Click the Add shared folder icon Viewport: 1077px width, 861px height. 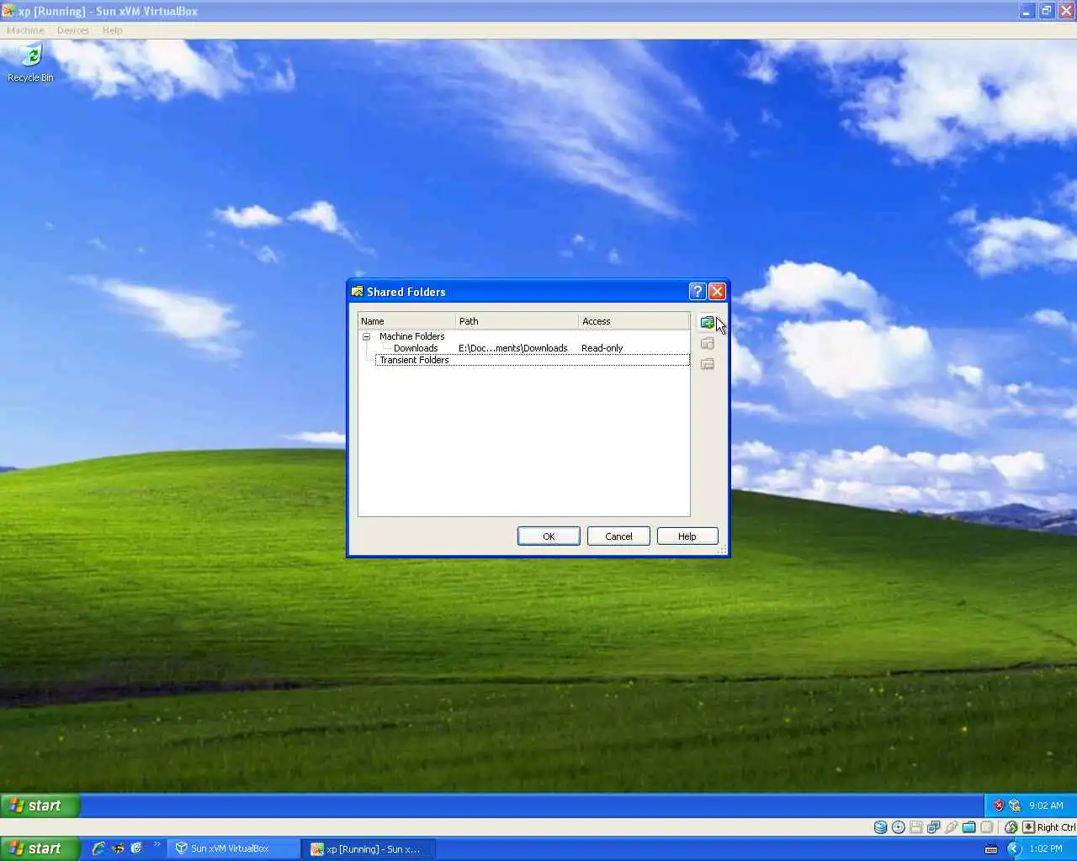pos(708,323)
